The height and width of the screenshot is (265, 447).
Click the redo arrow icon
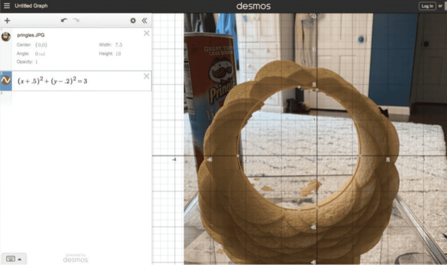(x=76, y=21)
